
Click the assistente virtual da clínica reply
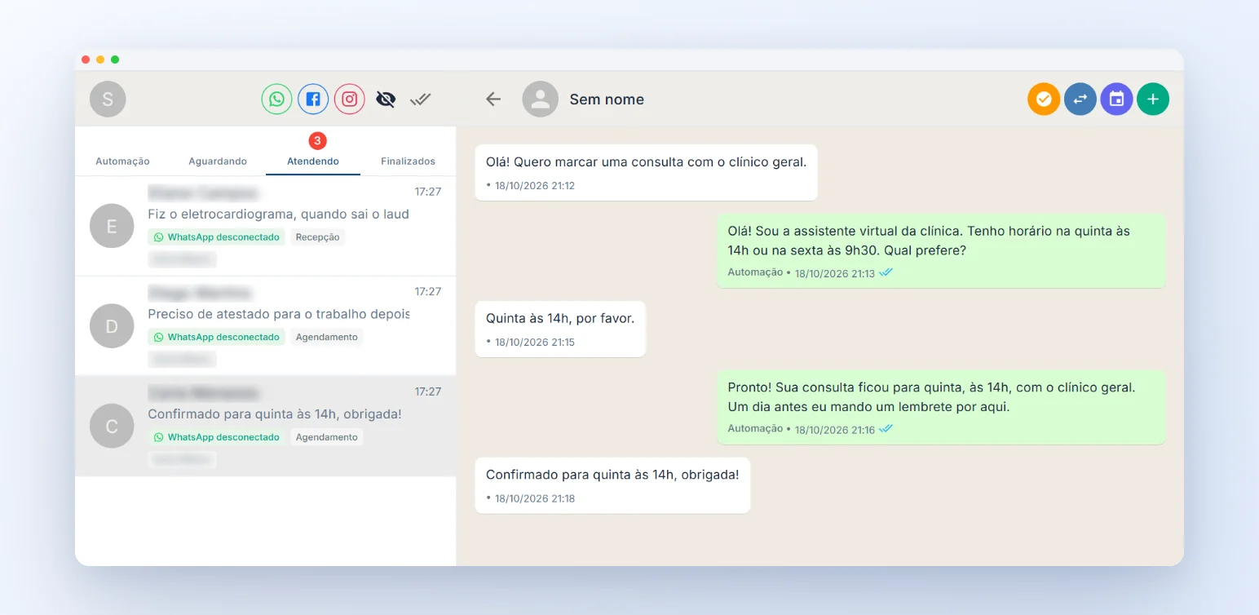tap(941, 250)
